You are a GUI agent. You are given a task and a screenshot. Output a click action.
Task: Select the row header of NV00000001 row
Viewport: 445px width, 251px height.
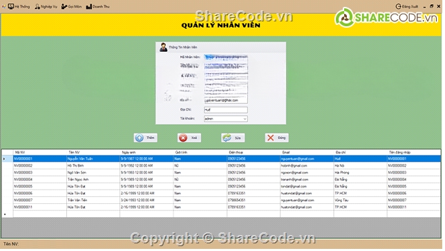8,160
